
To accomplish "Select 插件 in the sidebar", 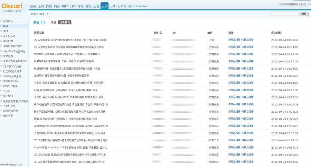I will pos(6,26).
